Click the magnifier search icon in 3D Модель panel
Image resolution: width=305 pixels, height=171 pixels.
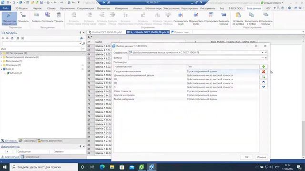[x=84, y=44]
